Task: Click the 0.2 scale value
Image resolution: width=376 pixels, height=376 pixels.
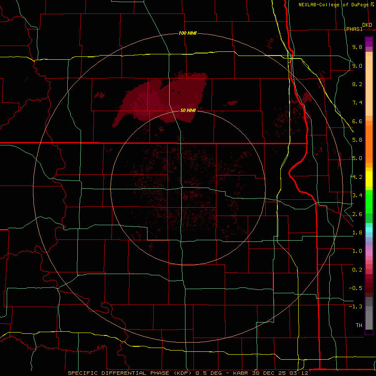Action: click(x=357, y=270)
